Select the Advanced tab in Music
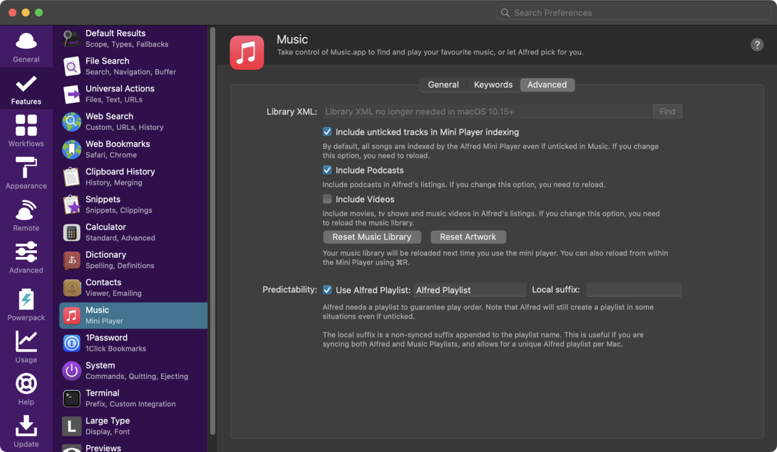 (546, 85)
